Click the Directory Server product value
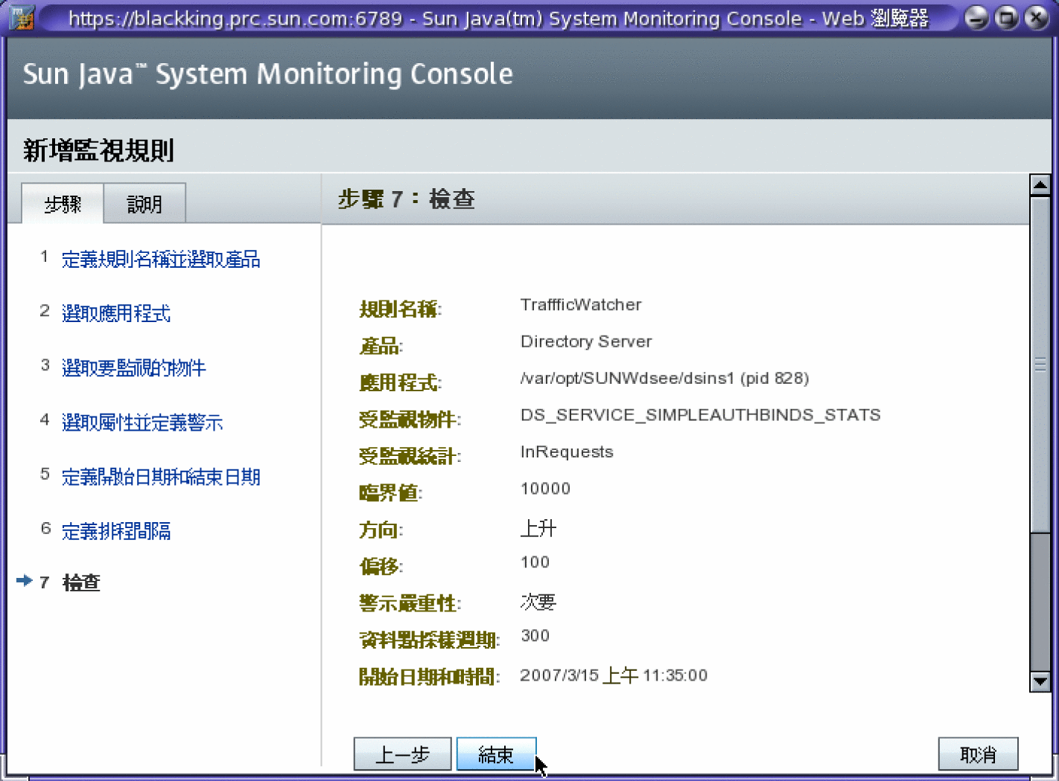The height and width of the screenshot is (781, 1059). [586, 341]
